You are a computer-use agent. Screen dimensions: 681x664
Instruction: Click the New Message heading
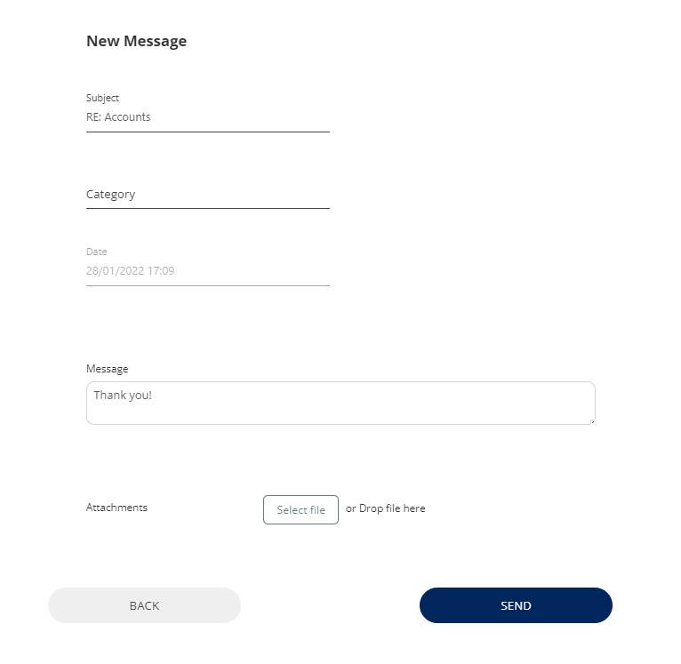coord(136,41)
